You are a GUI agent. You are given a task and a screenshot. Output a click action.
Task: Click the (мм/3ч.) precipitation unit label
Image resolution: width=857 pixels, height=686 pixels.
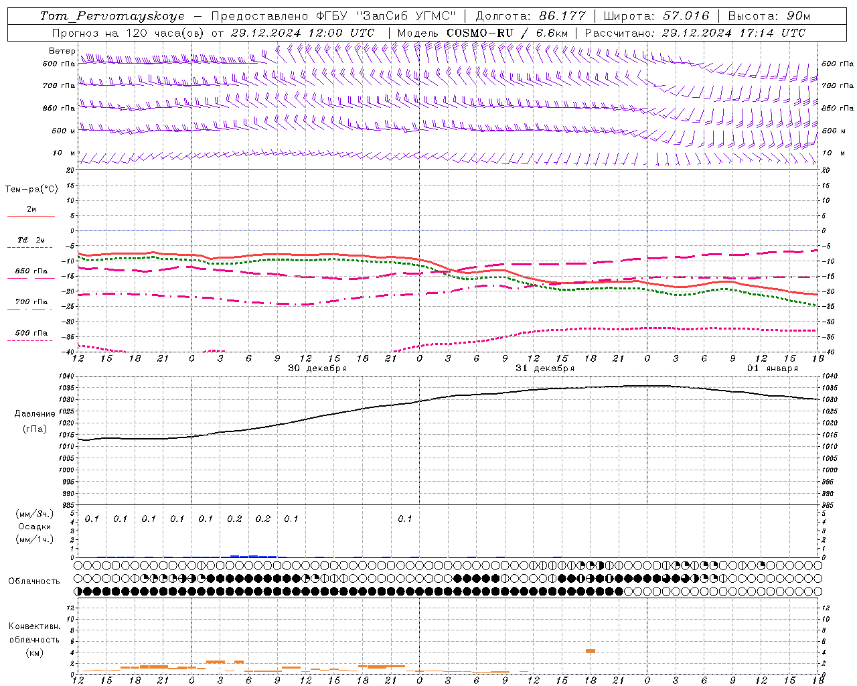pos(35,514)
